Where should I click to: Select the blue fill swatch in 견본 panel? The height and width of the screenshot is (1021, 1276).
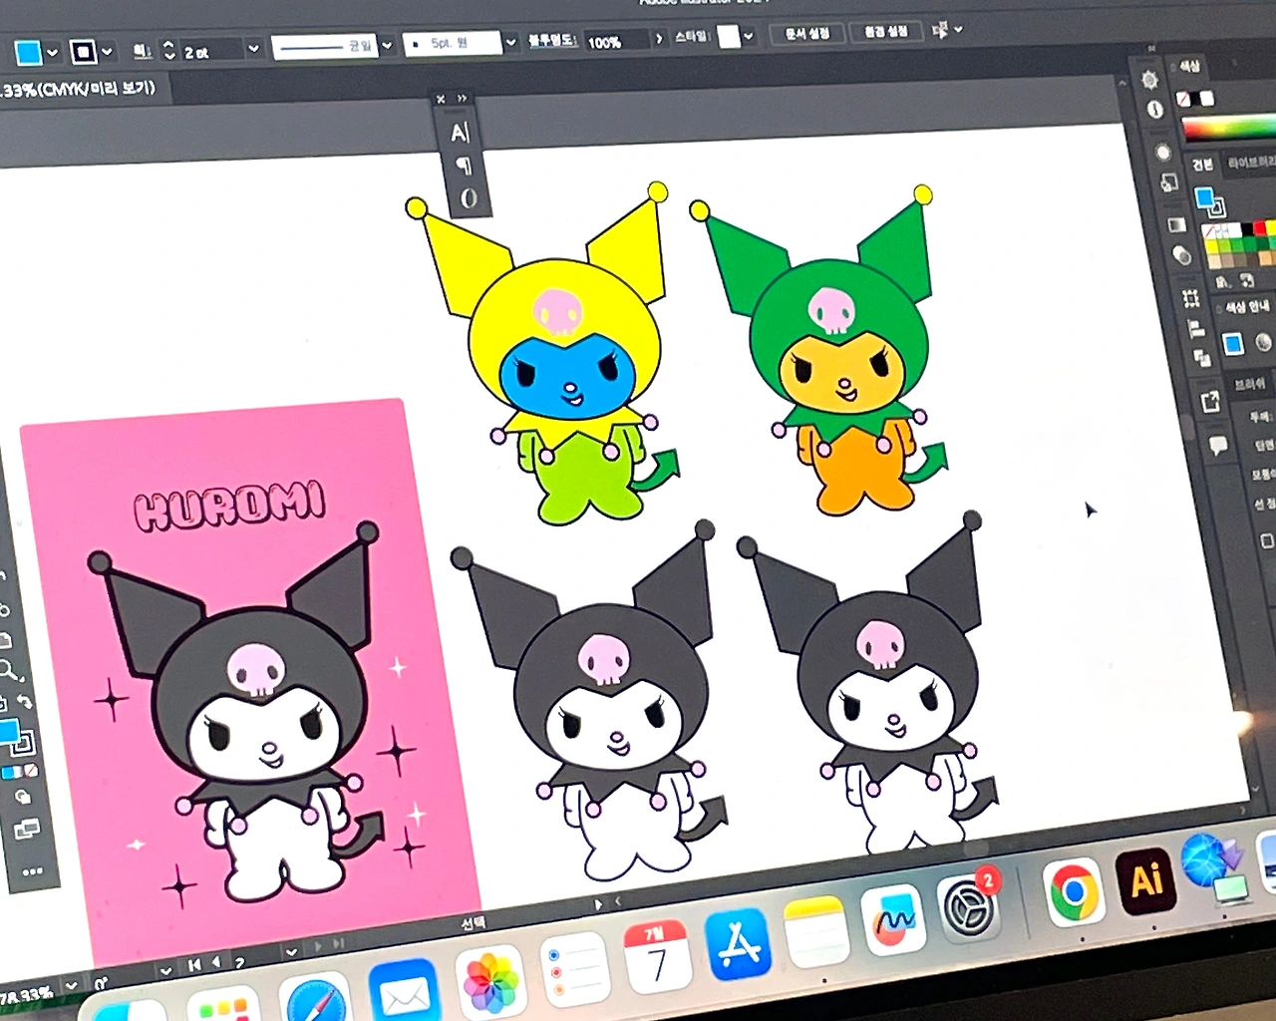pyautogui.click(x=1205, y=197)
